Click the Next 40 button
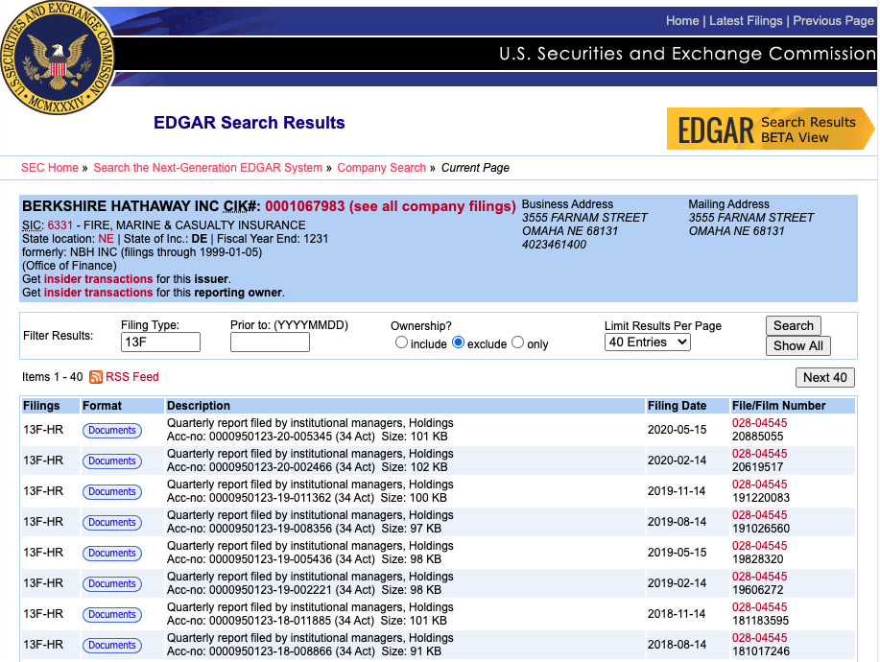The height and width of the screenshot is (662, 880). tap(825, 378)
